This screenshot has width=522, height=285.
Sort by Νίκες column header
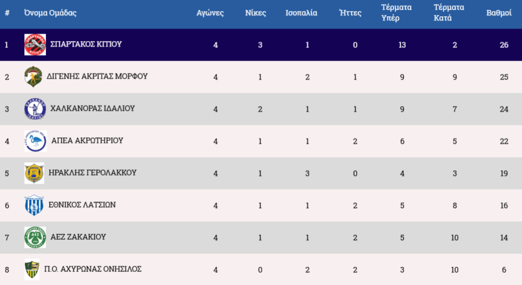(x=256, y=13)
